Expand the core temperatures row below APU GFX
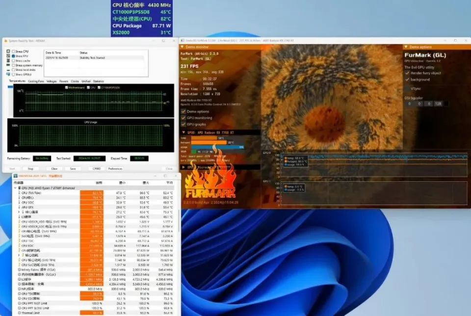The image size is (471, 316). pyautogui.click(x=19, y=212)
